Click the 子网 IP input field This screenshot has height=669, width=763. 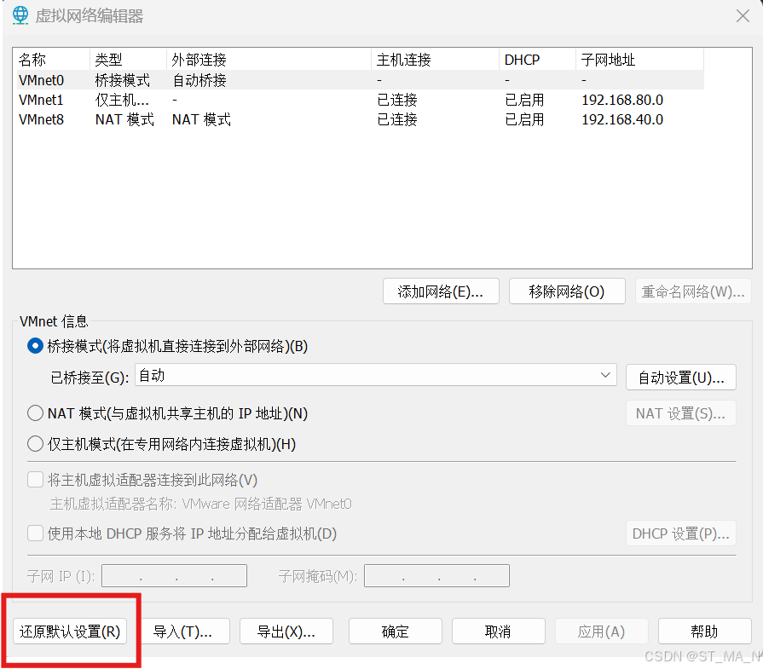tap(174, 575)
